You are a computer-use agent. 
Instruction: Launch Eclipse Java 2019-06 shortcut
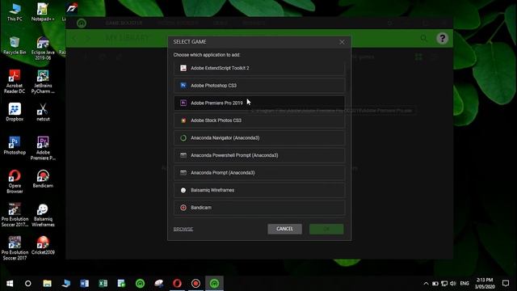(43, 48)
